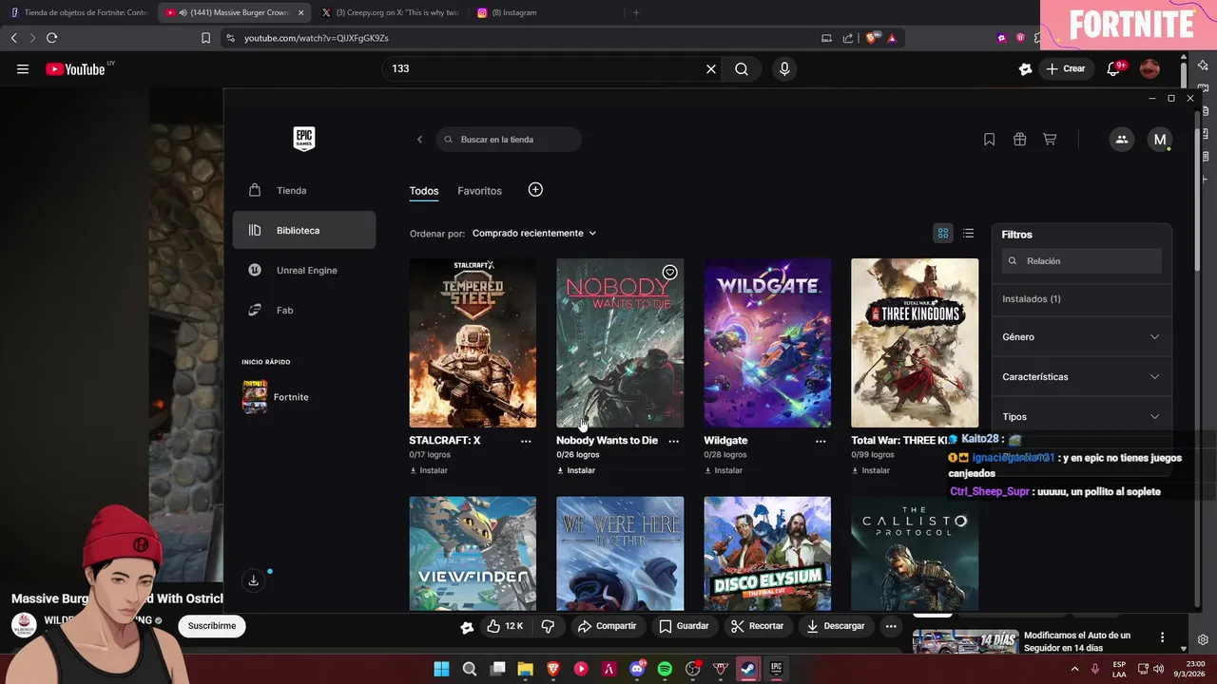
Task: Open Nobody Wants to Die options menu
Action: (673, 441)
